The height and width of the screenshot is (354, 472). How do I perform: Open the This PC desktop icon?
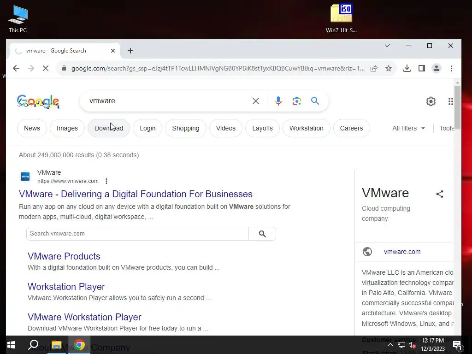tap(18, 18)
